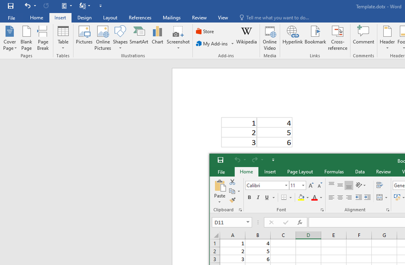Open the Name Box dropdown showing D11
Image resolution: width=405 pixels, height=265 pixels.
[248, 222]
